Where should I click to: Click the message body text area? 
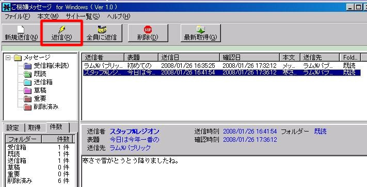(x=224, y=171)
